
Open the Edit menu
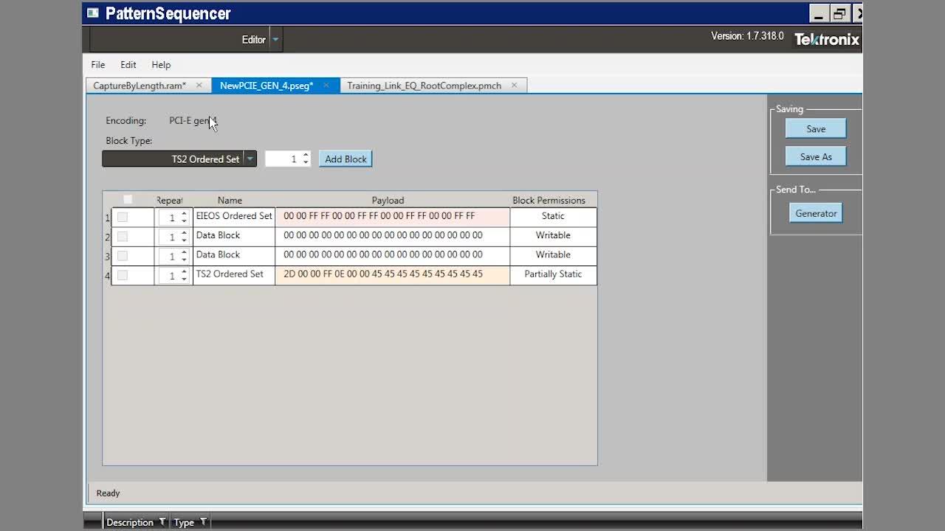(x=128, y=64)
